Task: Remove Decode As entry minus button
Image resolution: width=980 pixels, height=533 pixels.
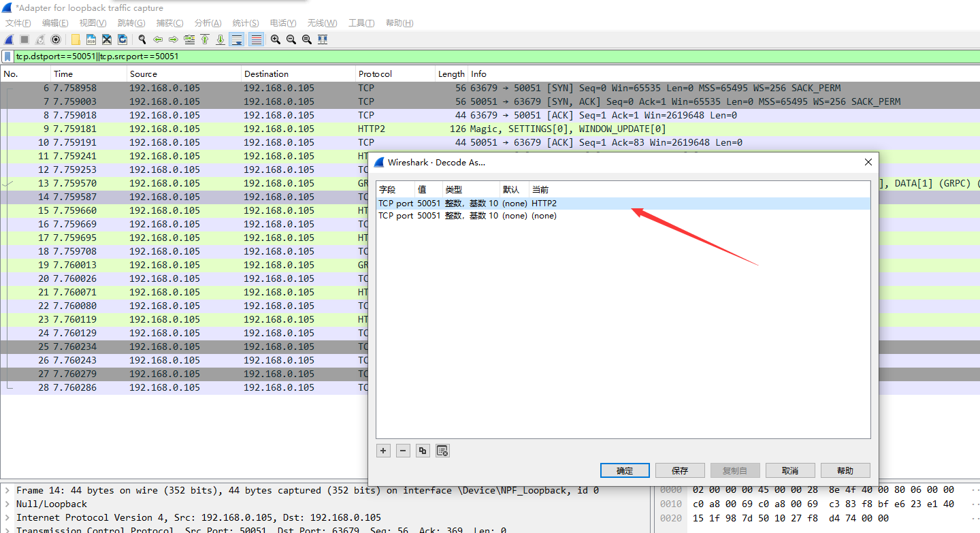Action: [x=403, y=451]
